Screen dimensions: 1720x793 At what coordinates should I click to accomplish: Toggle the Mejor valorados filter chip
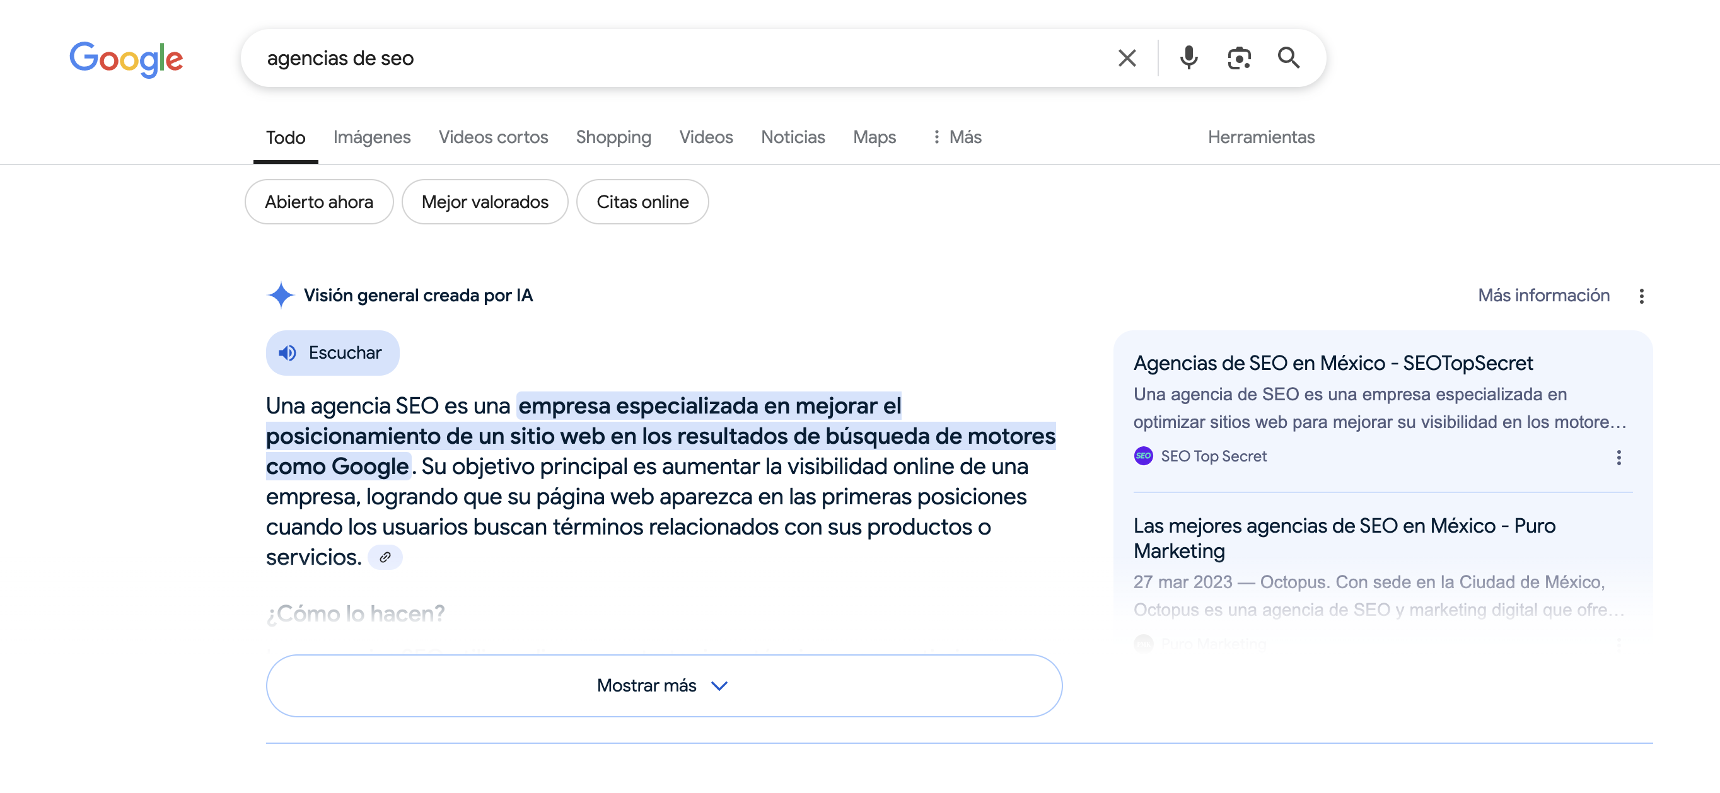485,202
